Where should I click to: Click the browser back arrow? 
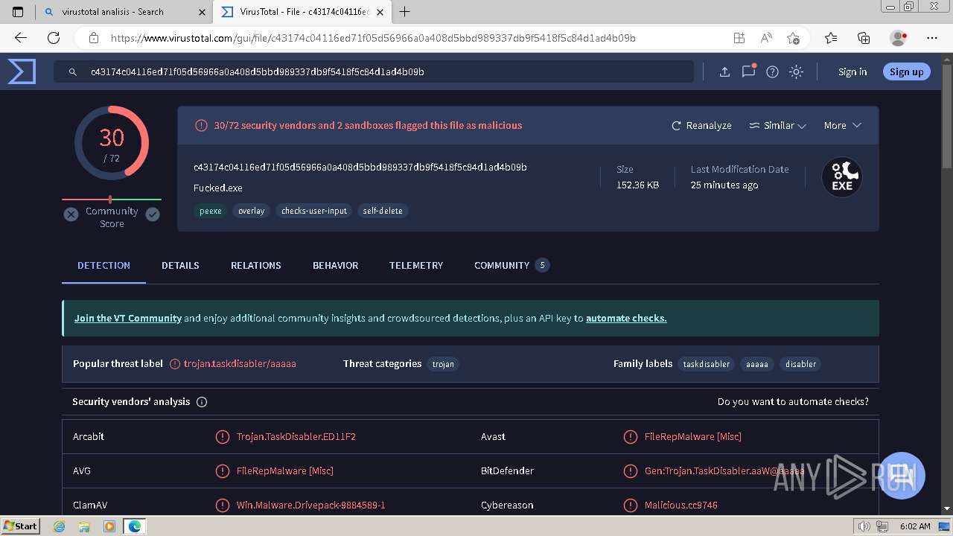click(x=21, y=38)
